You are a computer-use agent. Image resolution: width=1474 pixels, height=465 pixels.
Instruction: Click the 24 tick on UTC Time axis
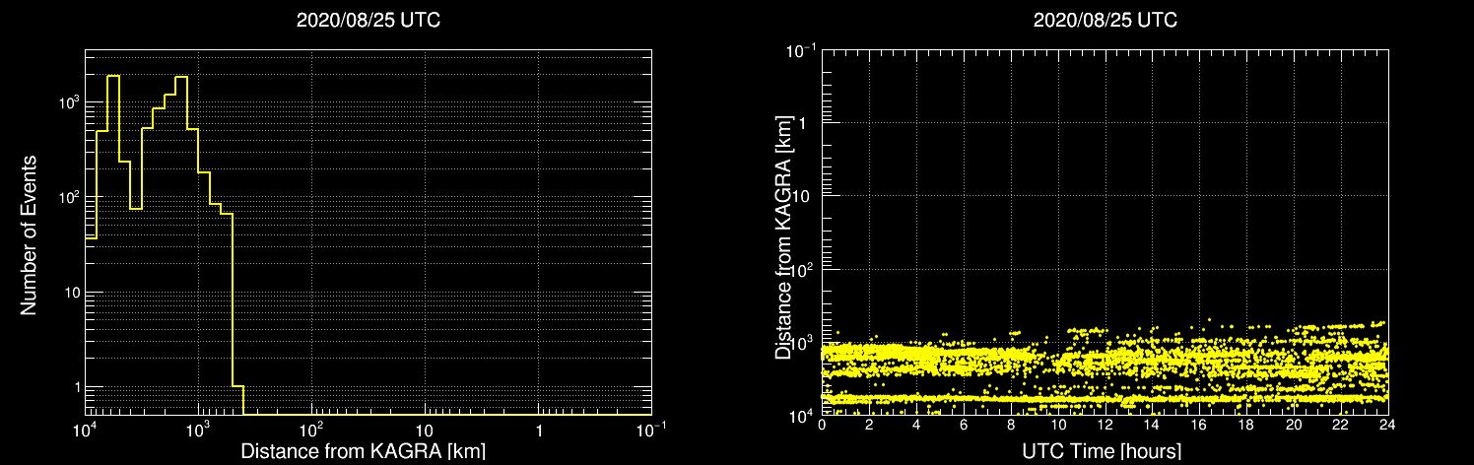pyautogui.click(x=1387, y=425)
